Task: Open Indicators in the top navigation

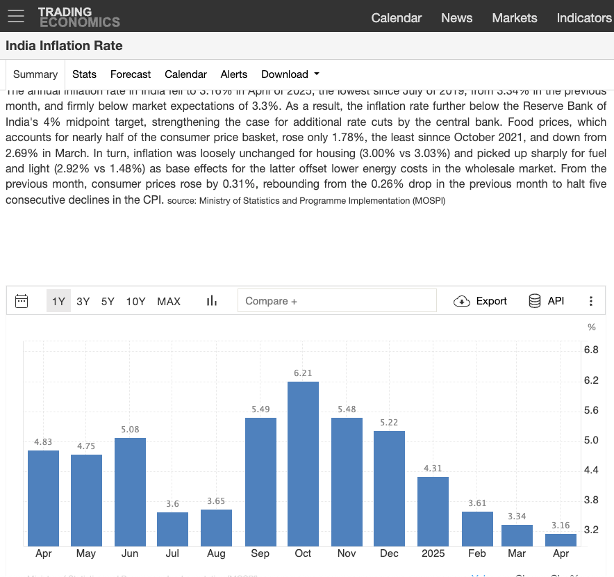Action: [583, 18]
